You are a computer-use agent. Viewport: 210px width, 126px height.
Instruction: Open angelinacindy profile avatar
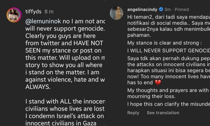click(x=116, y=13)
